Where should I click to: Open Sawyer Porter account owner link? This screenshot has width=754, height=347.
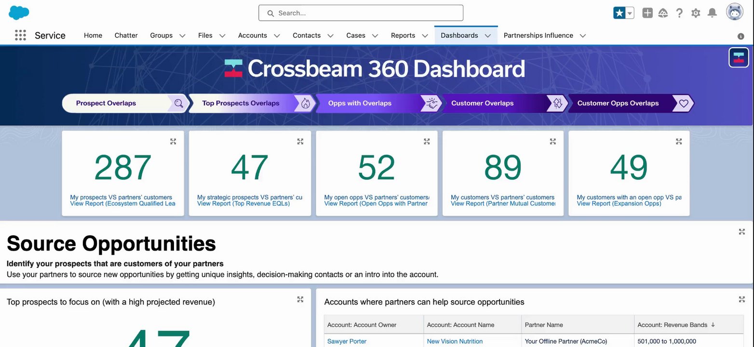pyautogui.click(x=347, y=341)
